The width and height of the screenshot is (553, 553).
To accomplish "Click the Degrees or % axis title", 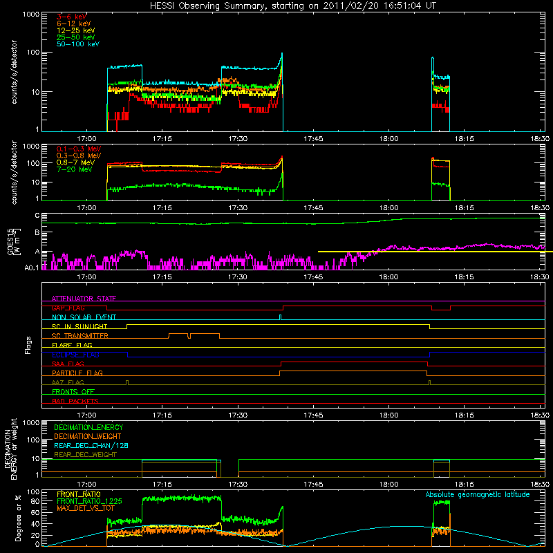I will [18, 518].
